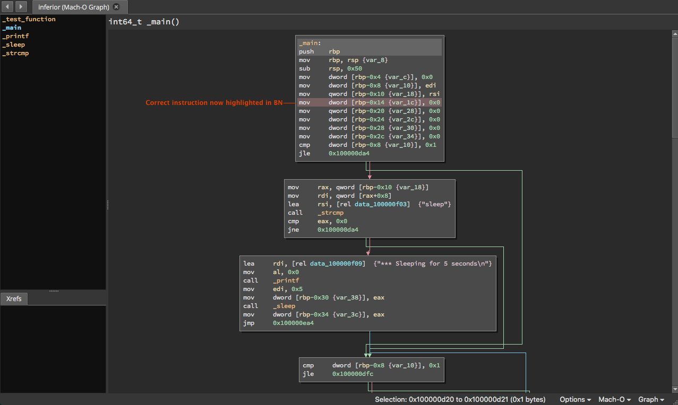Expand the Mach-O view dropdown
The width and height of the screenshot is (678, 405).
click(x=614, y=399)
